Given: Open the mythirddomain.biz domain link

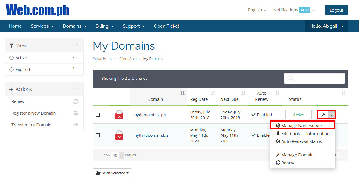Looking at the screenshot, I should (x=151, y=135).
